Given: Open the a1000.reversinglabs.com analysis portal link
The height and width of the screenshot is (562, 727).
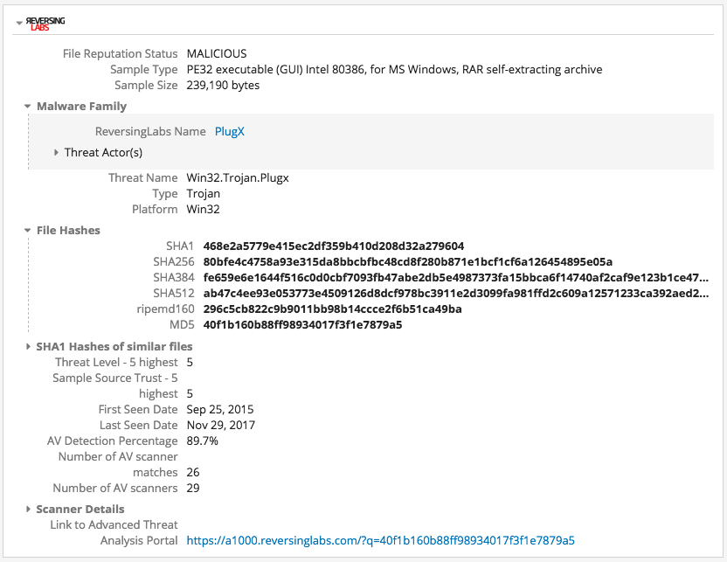Looking at the screenshot, I should point(380,541).
